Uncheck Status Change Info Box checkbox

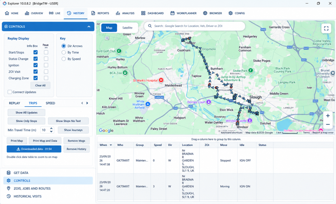(35, 59)
